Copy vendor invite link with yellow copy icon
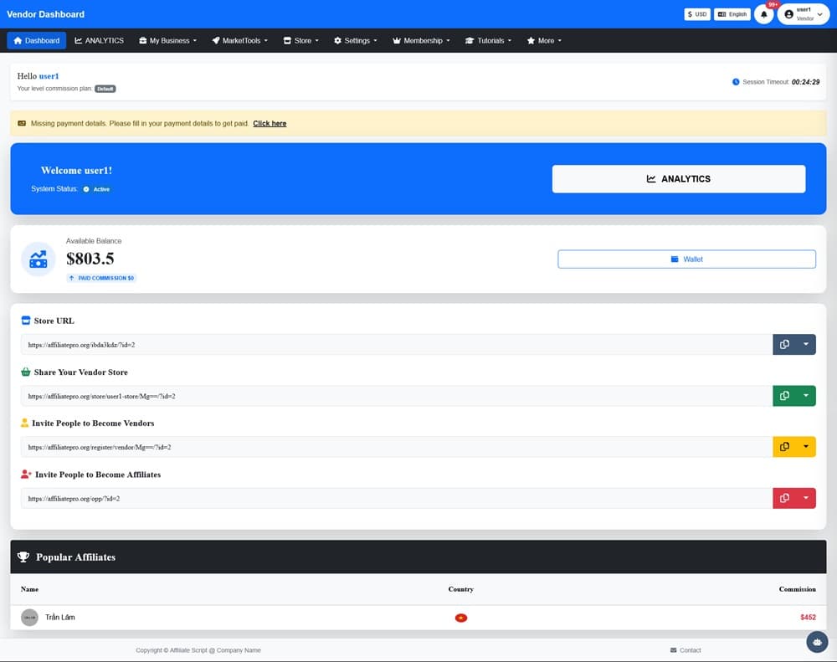The width and height of the screenshot is (837, 662). coord(784,447)
